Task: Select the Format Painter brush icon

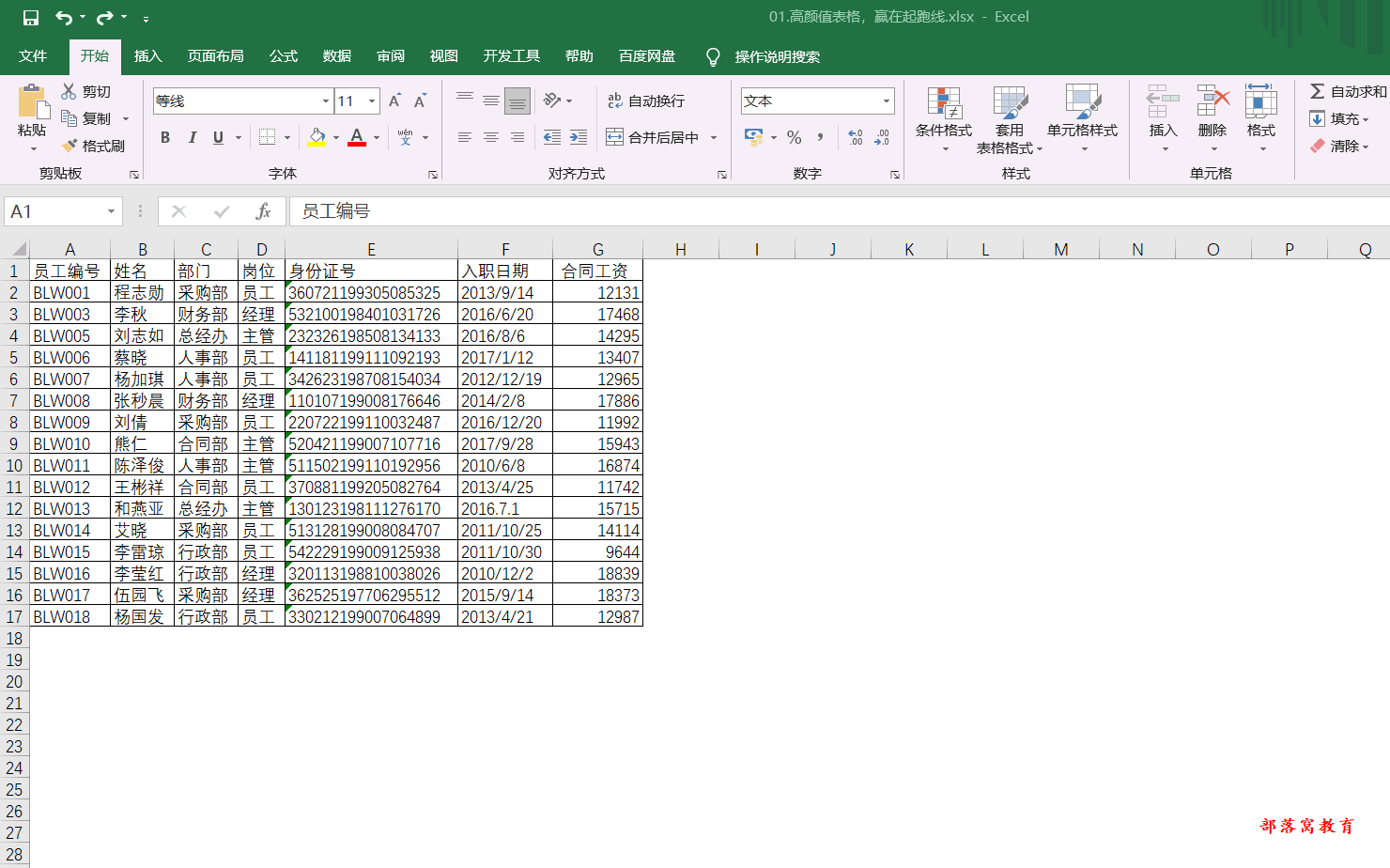Action: point(69,146)
